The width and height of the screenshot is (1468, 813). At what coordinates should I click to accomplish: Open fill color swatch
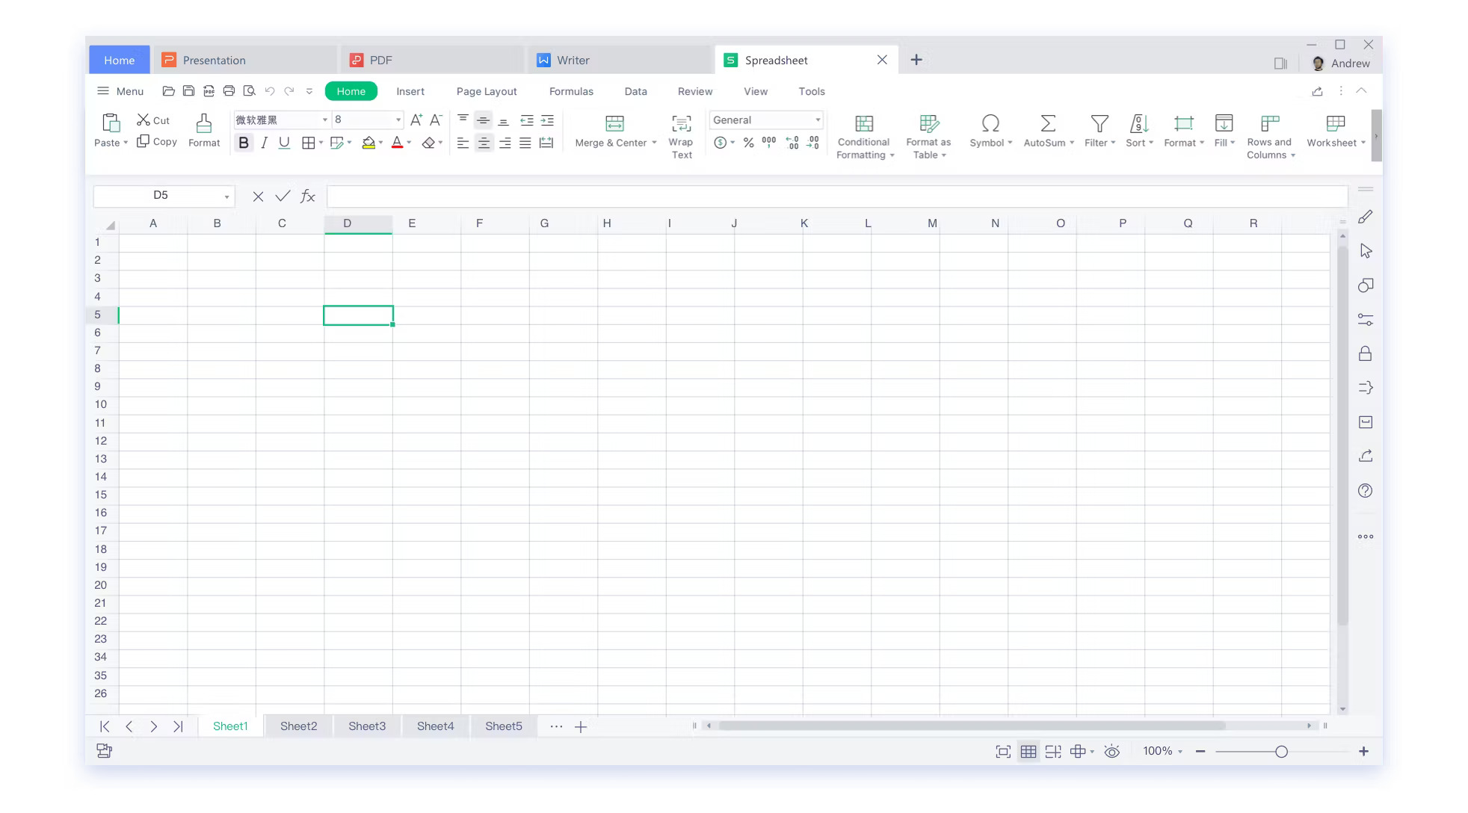pyautogui.click(x=368, y=143)
